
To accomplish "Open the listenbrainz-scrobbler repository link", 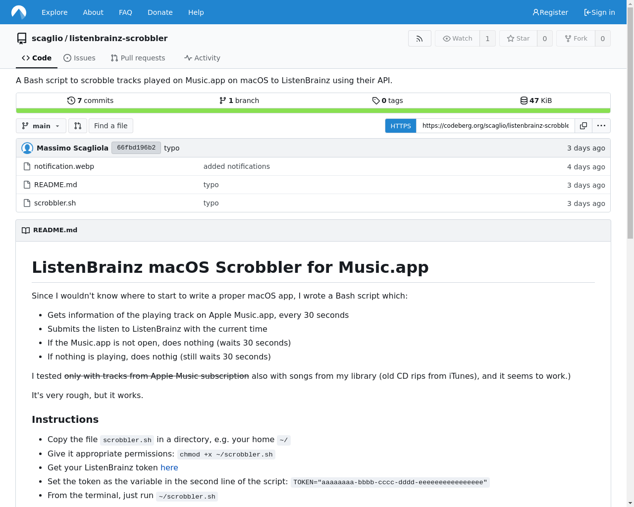I will click(118, 39).
